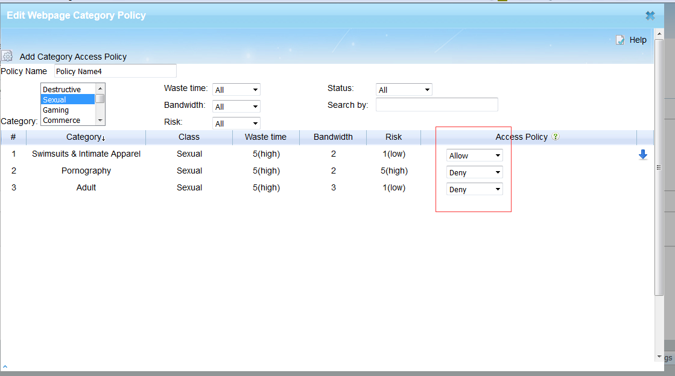Select the Adult category cell
Screen dimensions: 675x376
pyautogui.click(x=86, y=187)
